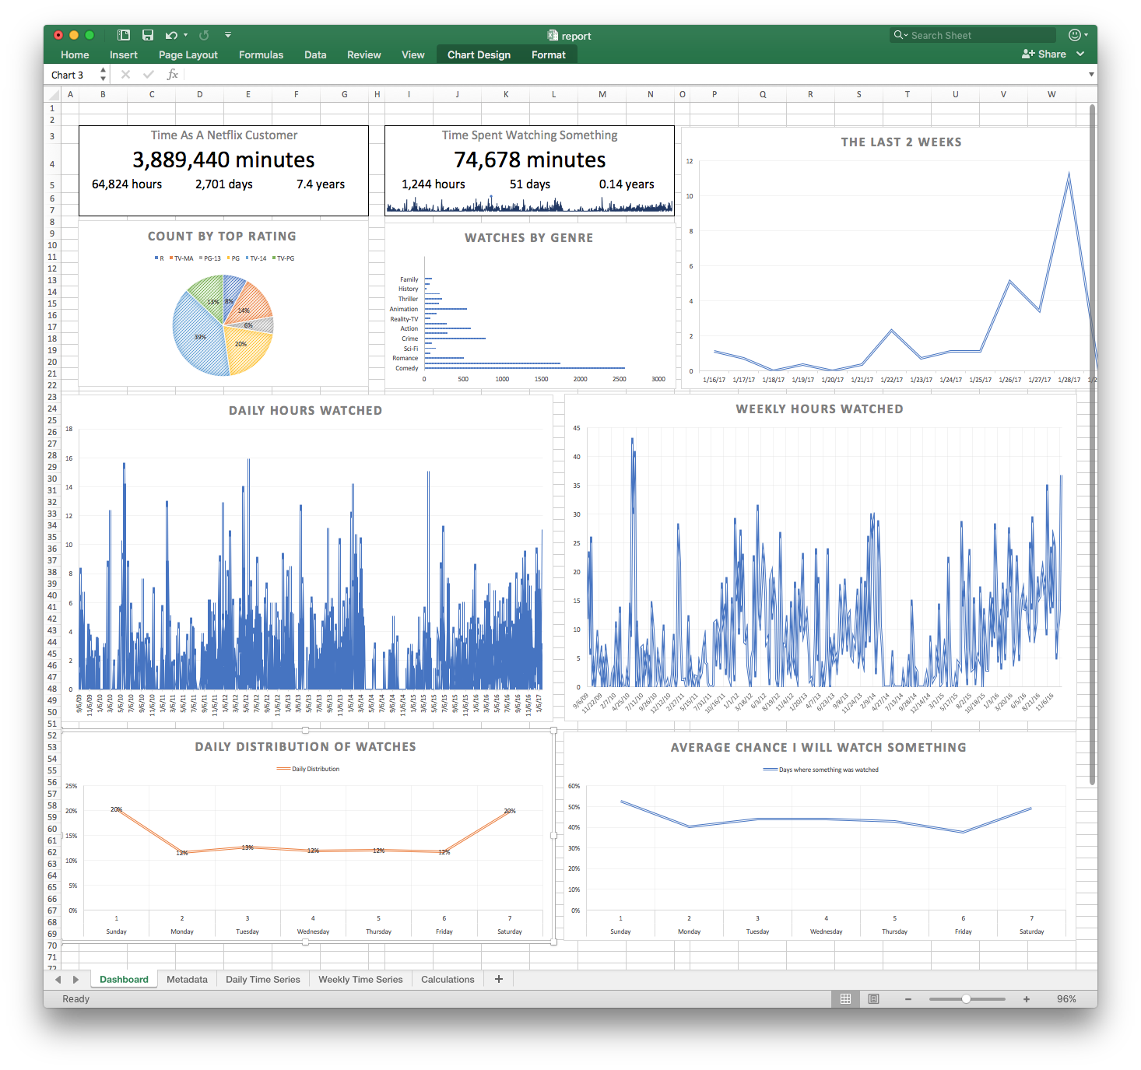
Task: Click the 96% zoom level
Action: (1066, 999)
